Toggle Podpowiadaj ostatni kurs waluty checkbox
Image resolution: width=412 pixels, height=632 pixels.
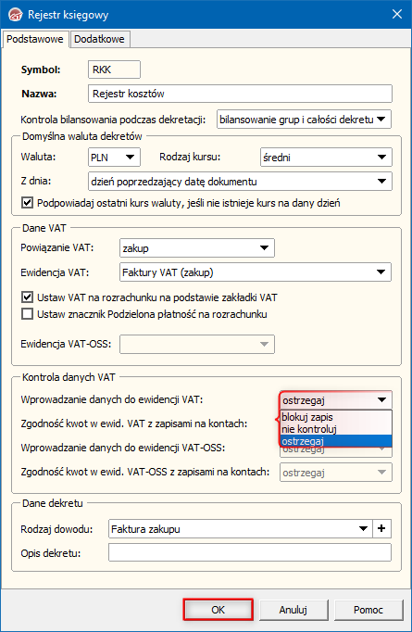(27, 202)
